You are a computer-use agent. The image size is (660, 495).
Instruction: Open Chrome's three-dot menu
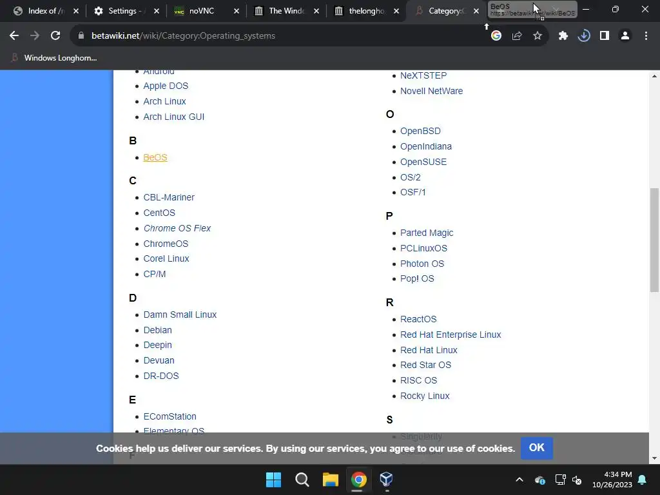click(x=646, y=36)
